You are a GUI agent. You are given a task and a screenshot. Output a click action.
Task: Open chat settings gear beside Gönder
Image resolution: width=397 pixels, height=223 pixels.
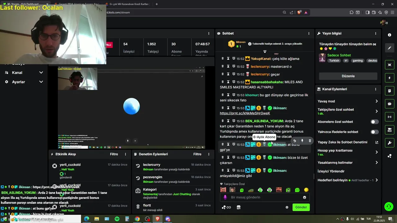[287, 207]
